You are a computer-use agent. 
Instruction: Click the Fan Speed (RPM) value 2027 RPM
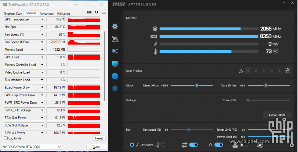pos(56,42)
